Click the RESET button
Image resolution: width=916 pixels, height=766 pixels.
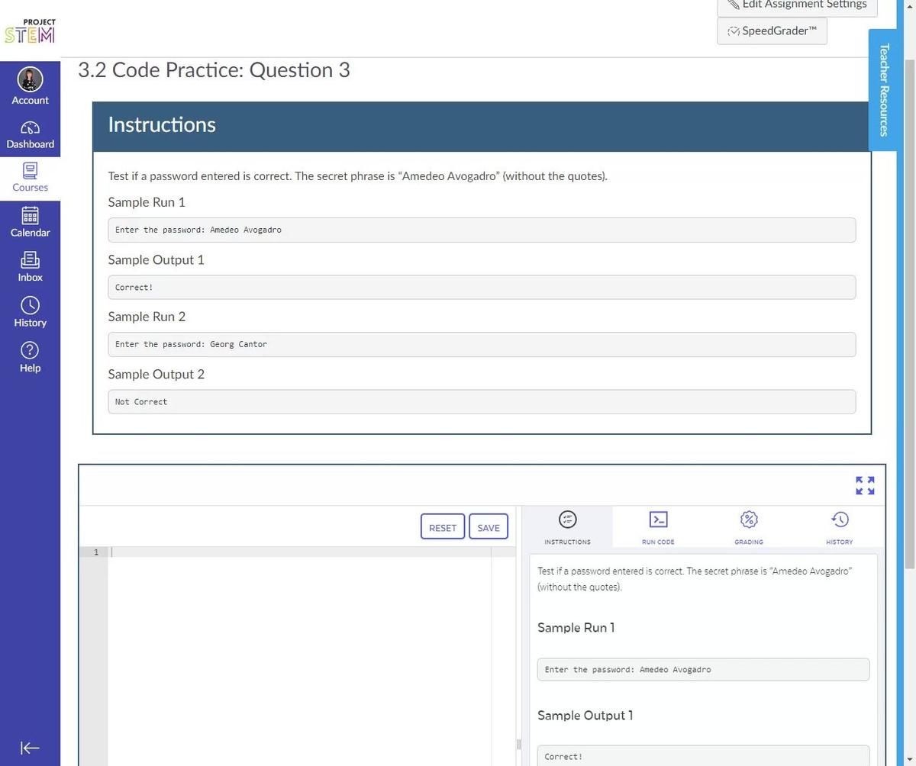[443, 527]
